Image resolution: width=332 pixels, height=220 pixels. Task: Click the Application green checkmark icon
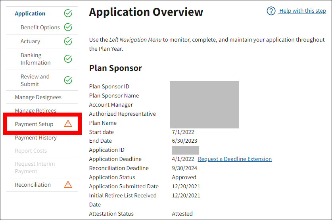(x=68, y=13)
